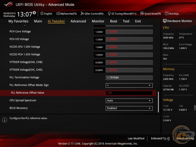Open BCLK Recovery dropdown
196x147 pixels.
pyautogui.click(x=129, y=108)
